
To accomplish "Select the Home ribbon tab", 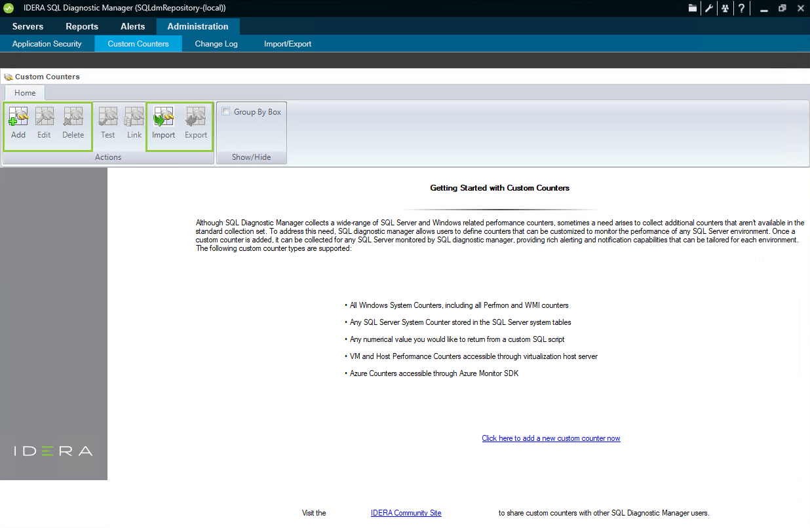I will (x=25, y=93).
